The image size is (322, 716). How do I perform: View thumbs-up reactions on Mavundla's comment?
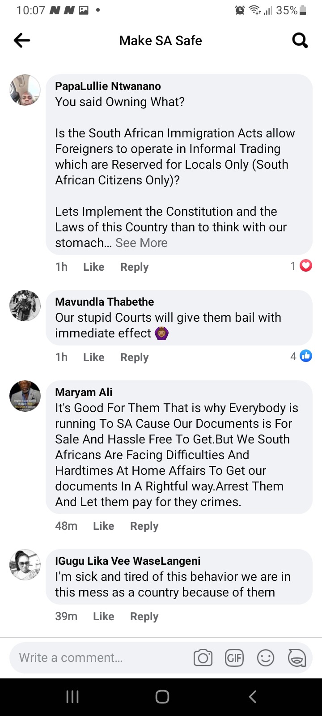click(x=305, y=356)
